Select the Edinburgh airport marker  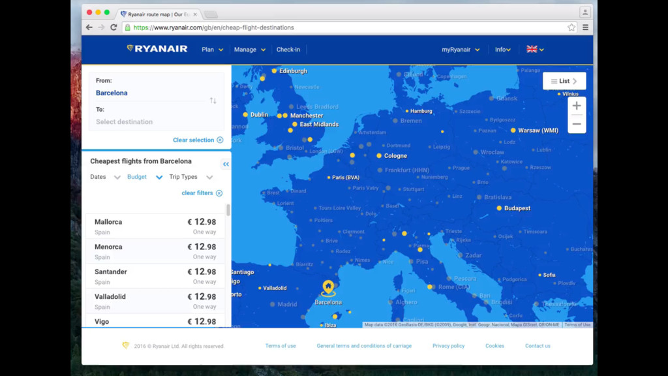point(274,70)
